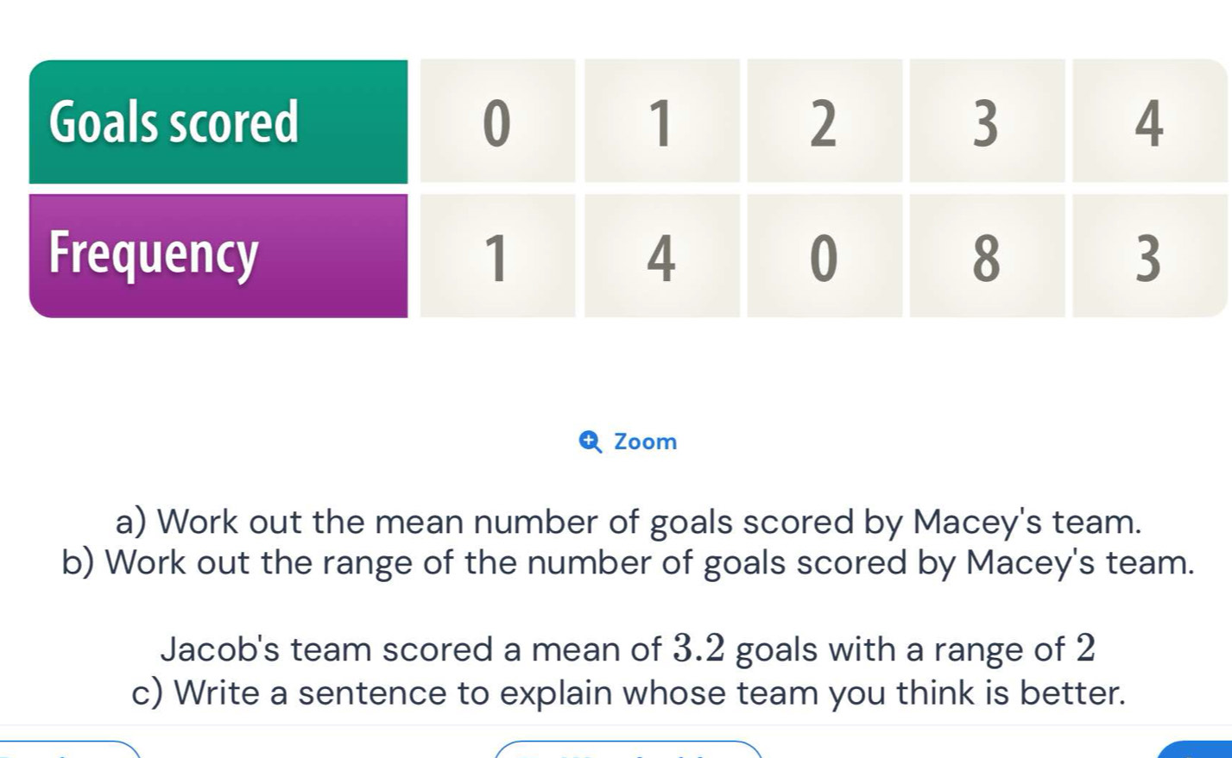Image resolution: width=1232 pixels, height=758 pixels.
Task: Click the cell showing 1 goal scored
Action: (660, 121)
